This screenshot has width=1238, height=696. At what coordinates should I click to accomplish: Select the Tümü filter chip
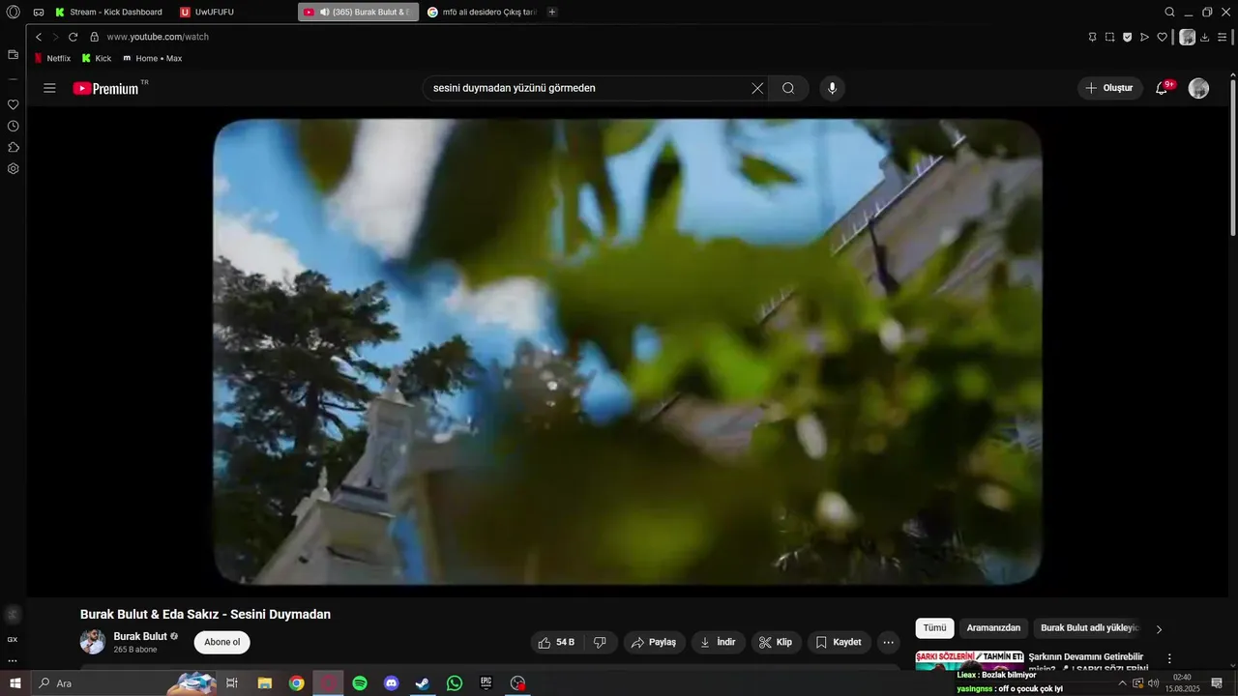[x=934, y=628]
